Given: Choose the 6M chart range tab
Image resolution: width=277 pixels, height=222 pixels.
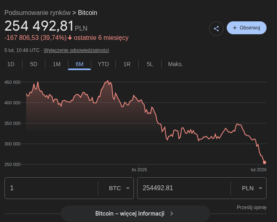Looking at the screenshot, I should click(x=80, y=64).
